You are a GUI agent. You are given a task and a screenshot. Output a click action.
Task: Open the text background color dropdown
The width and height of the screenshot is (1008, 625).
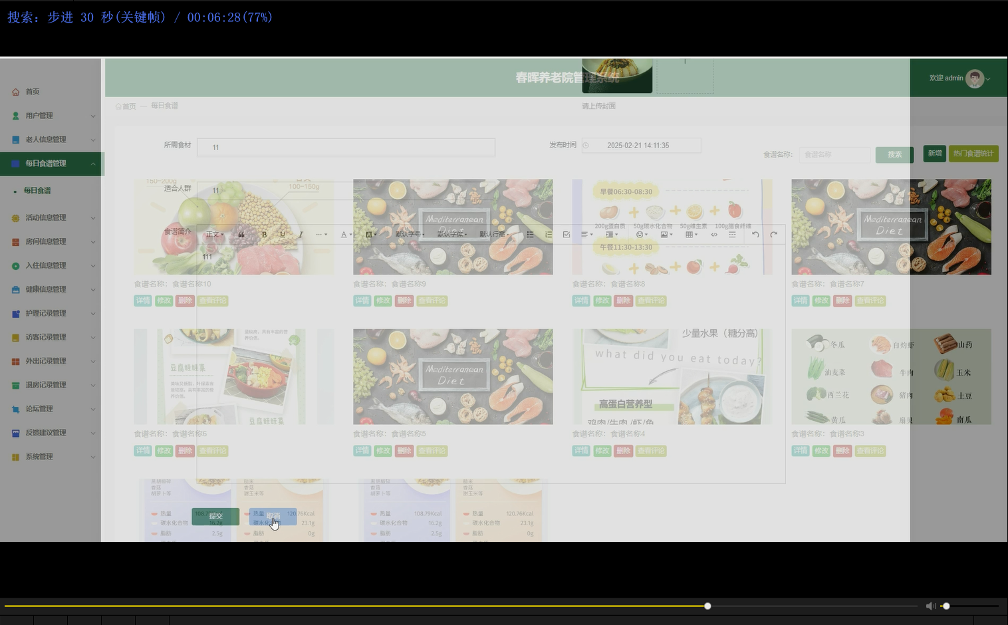pos(371,235)
